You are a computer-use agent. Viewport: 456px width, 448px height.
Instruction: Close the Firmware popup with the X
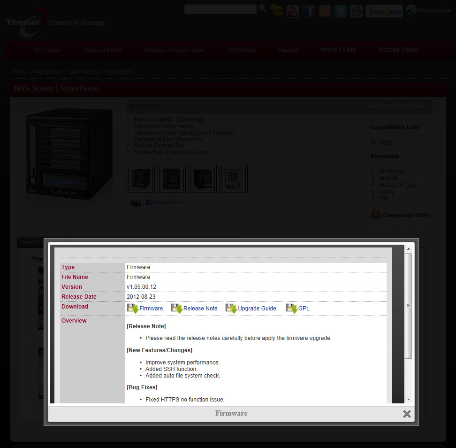pyautogui.click(x=407, y=414)
